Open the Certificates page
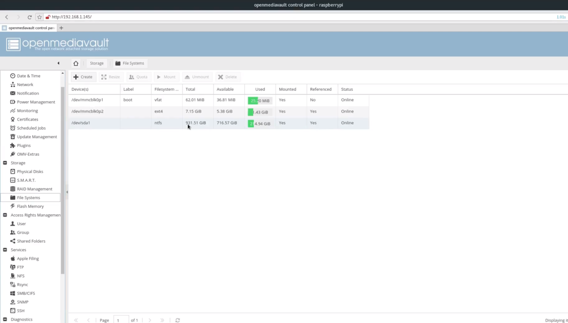This screenshot has width=568, height=323. pos(27,119)
